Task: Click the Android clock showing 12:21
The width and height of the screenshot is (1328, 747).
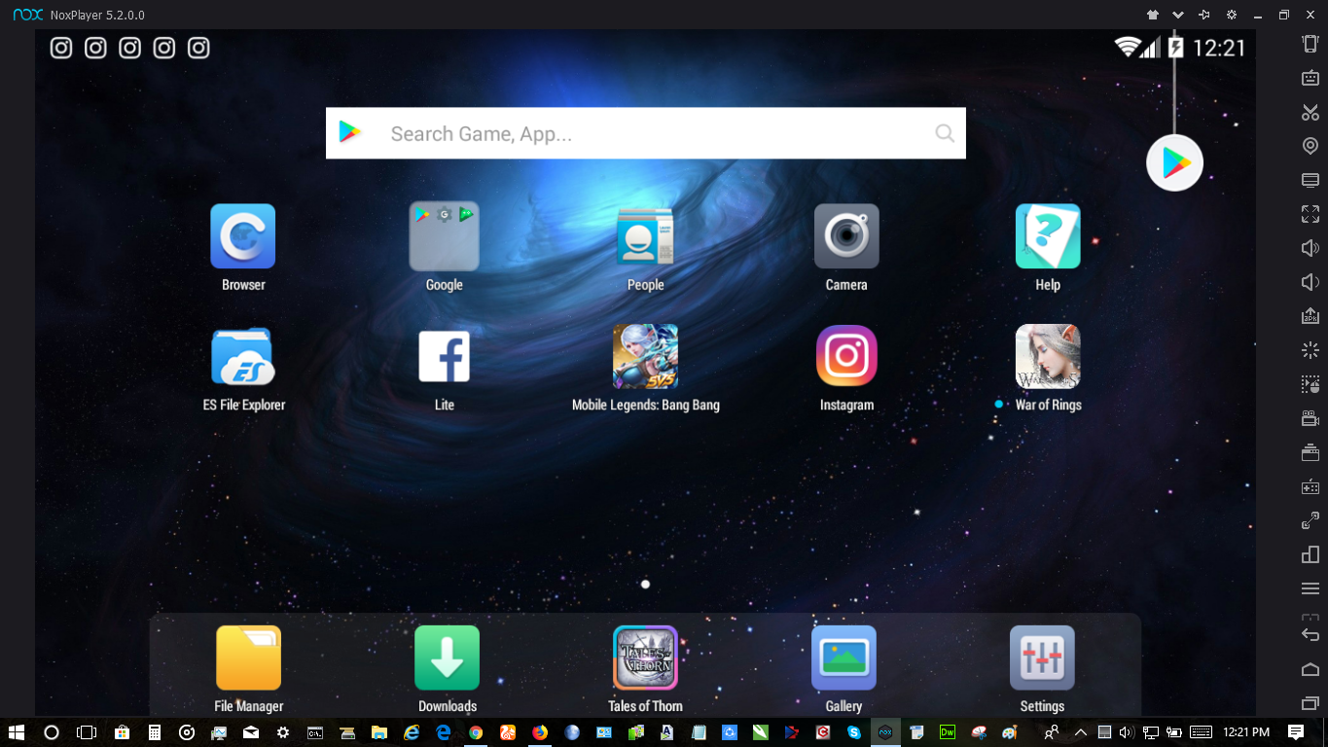Action: pos(1219,48)
